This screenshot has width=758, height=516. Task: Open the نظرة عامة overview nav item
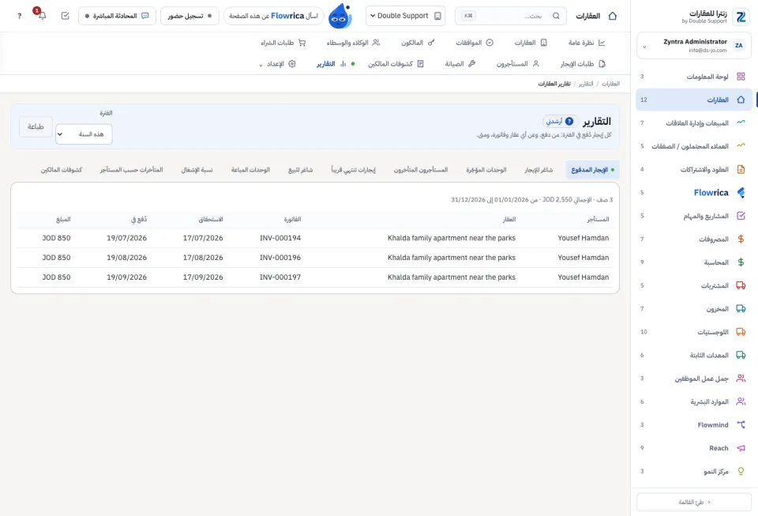click(x=587, y=43)
